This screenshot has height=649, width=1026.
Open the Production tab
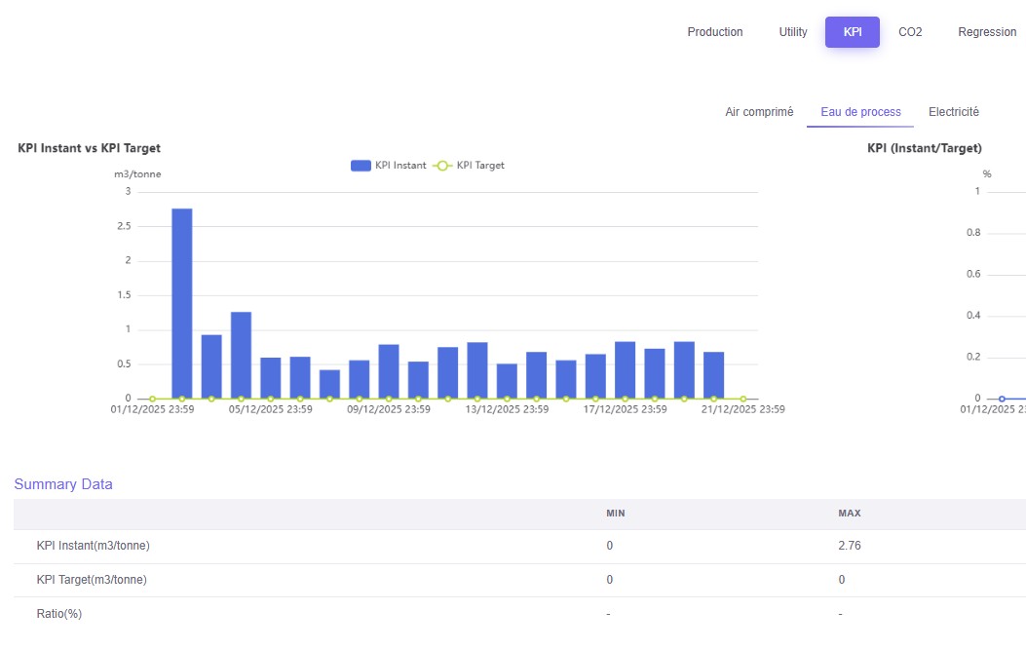(x=714, y=32)
